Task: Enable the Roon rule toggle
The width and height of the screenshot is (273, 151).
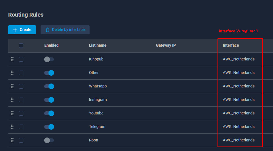Action: (x=49, y=140)
